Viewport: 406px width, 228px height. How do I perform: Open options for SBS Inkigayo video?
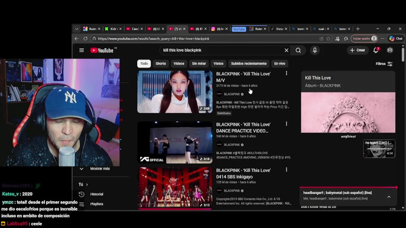coord(286,170)
